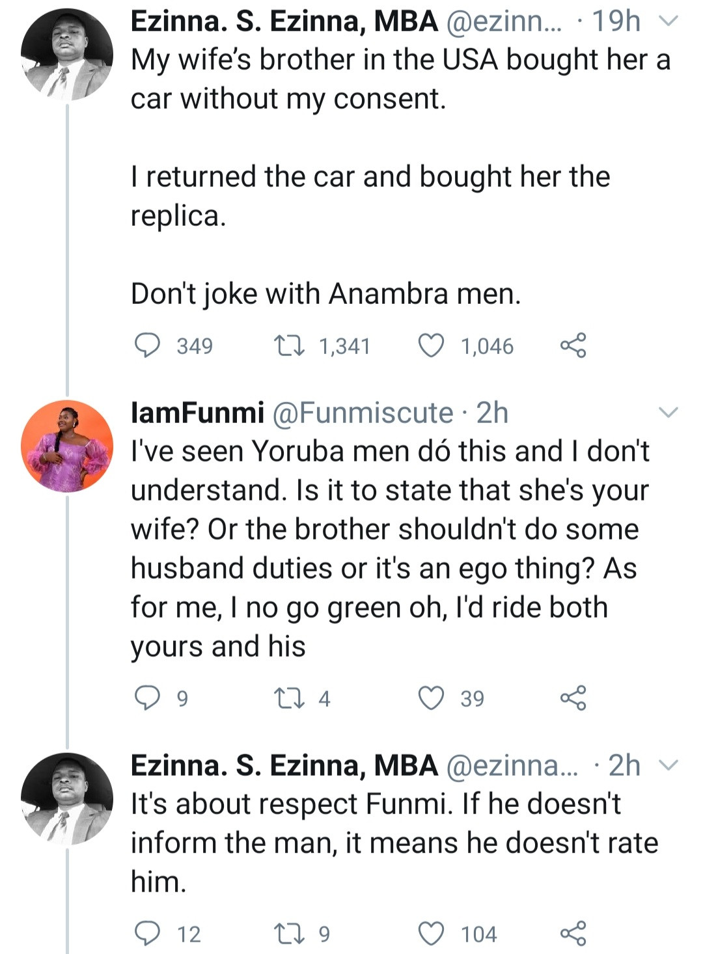This screenshot has width=703, height=954.
Task: Share the original car tweet
Action: point(573,345)
